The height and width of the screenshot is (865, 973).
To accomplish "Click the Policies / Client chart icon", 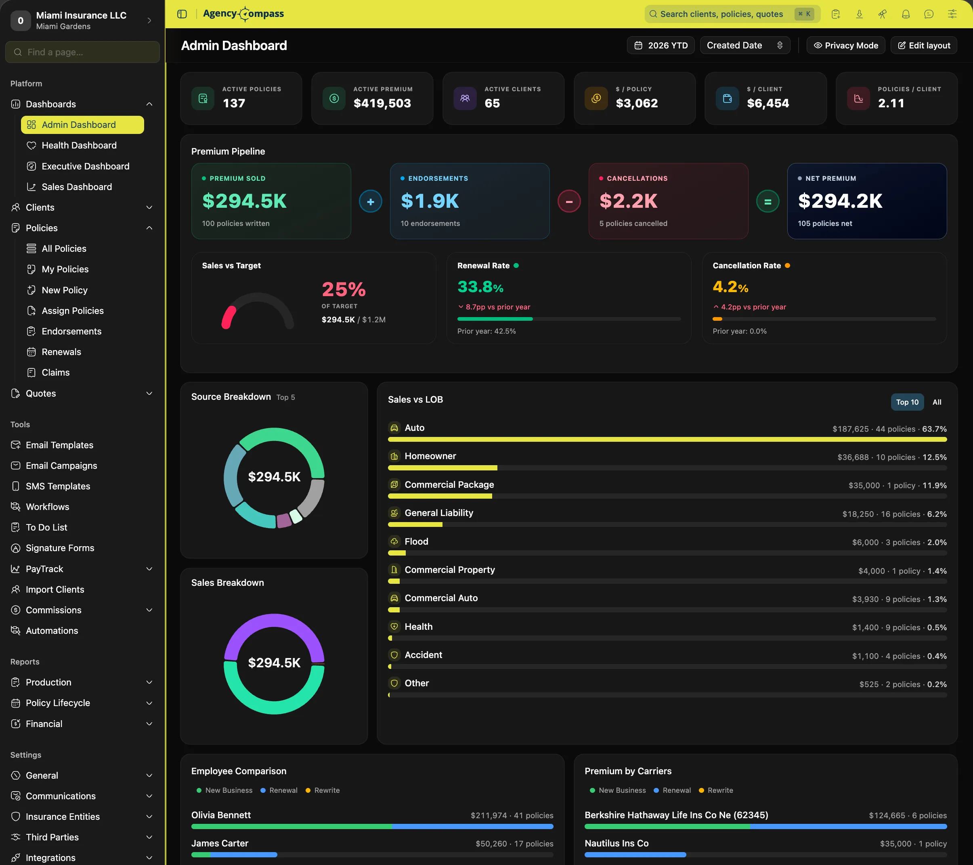I will point(858,98).
